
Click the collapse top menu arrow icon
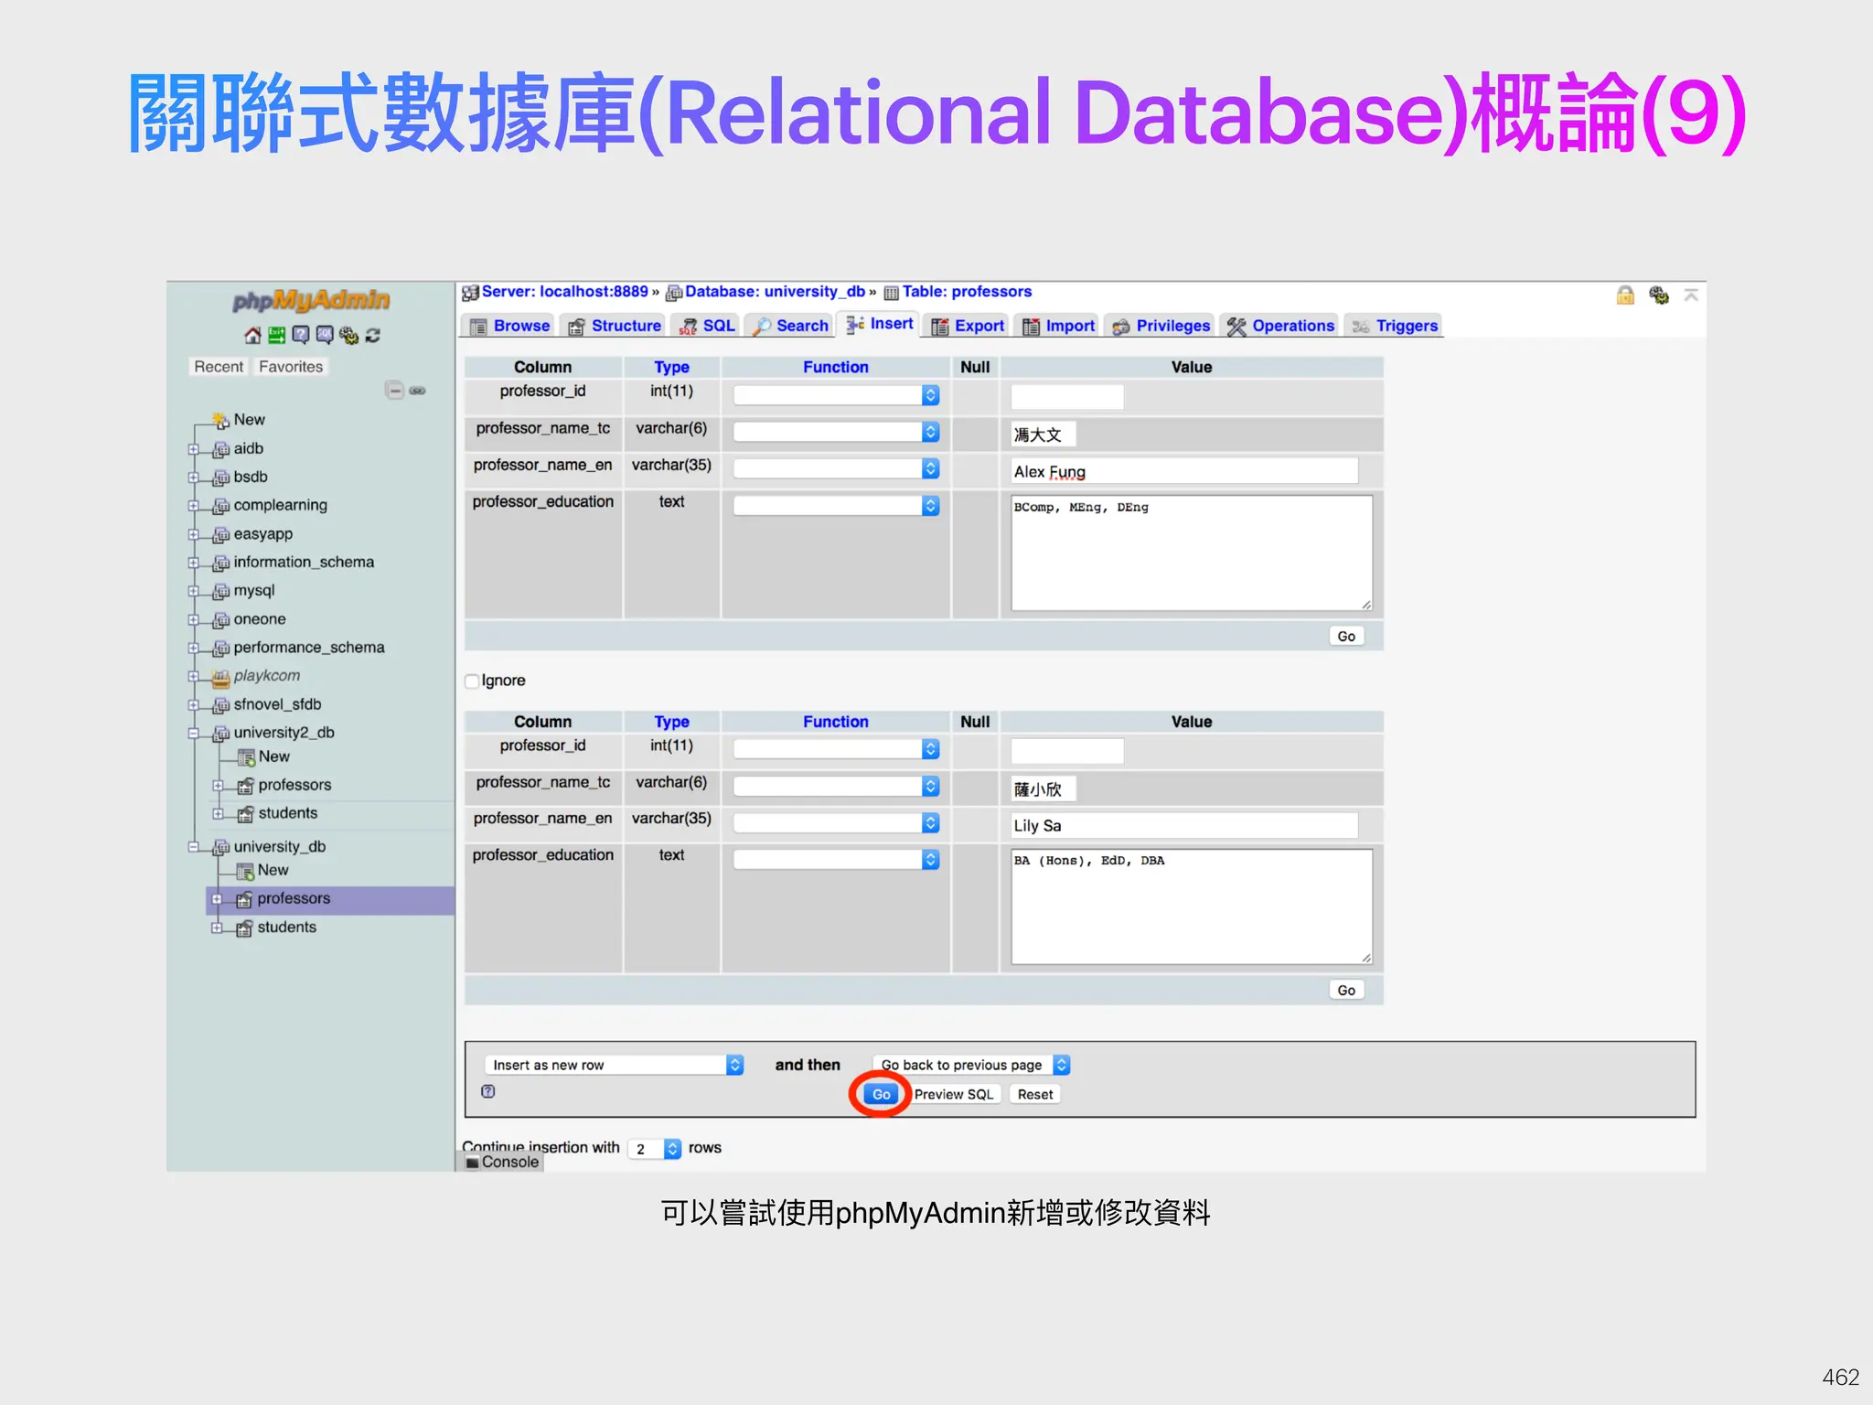click(x=1691, y=295)
